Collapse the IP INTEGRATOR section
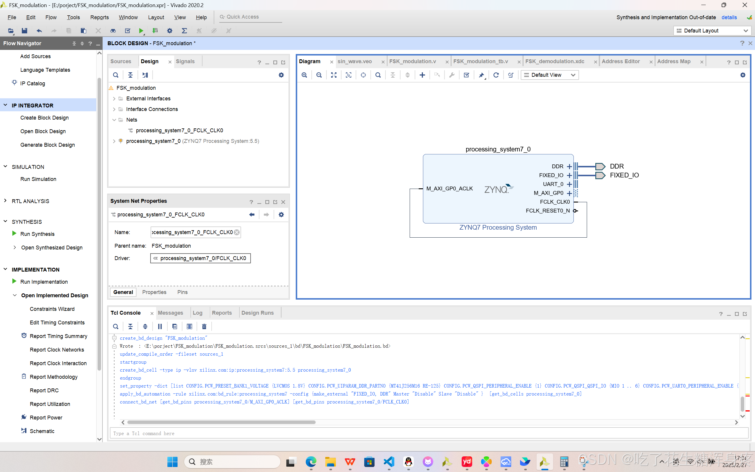Viewport: 755px width, 472px height. point(5,105)
